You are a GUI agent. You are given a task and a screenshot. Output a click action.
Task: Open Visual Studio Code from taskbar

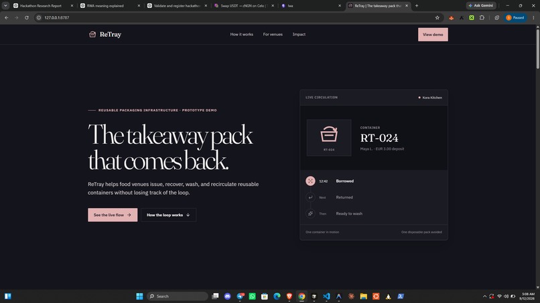(326, 296)
